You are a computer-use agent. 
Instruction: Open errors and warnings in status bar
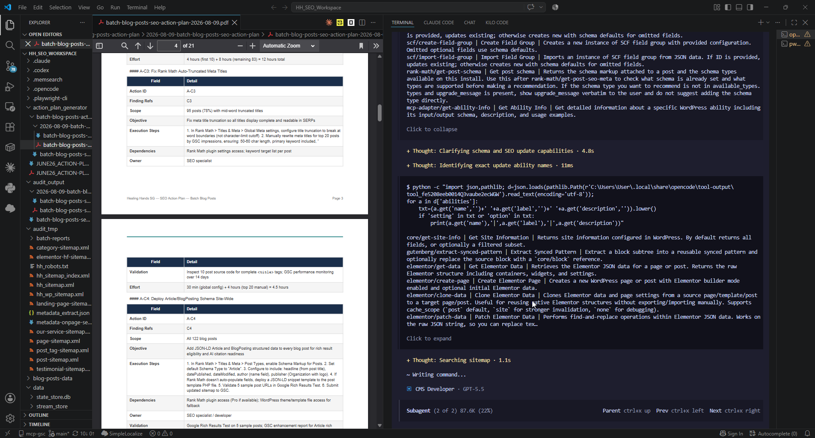(x=161, y=433)
